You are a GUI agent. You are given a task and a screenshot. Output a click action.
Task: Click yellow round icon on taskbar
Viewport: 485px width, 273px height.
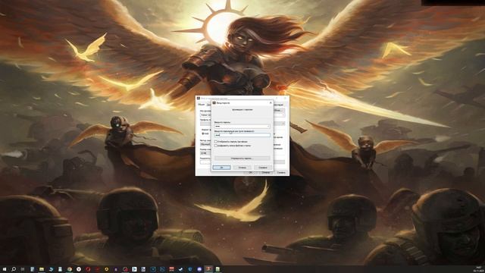(x=106, y=269)
